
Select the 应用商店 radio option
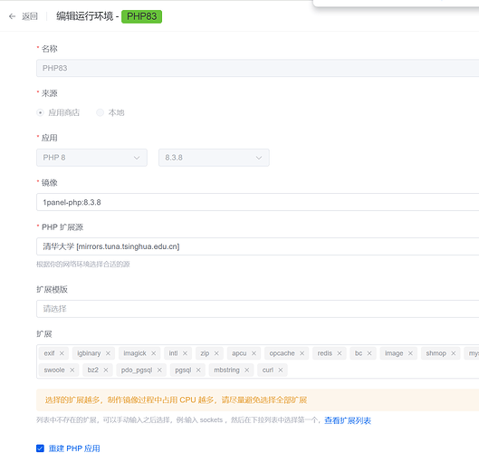point(40,112)
